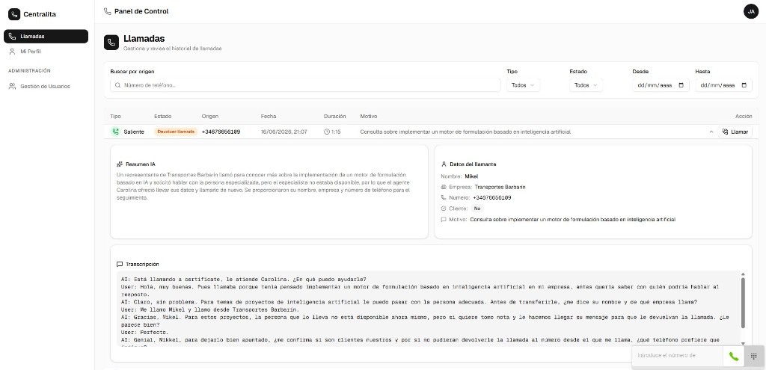Focus the Número de teléfono search field
The image size is (766, 370).
point(305,85)
